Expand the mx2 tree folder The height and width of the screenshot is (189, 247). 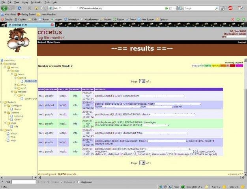(x=15, y=85)
